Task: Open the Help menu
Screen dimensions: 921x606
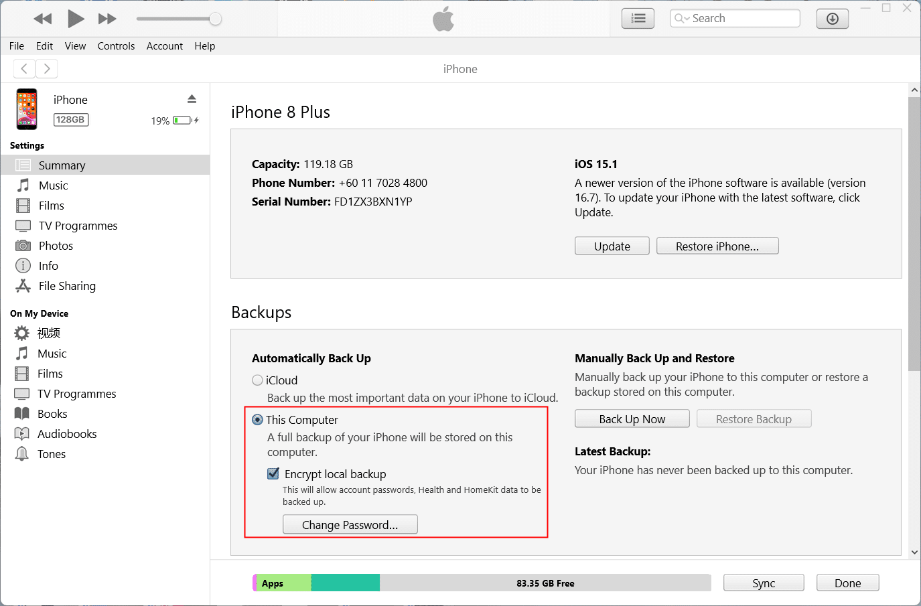Action: coord(205,46)
